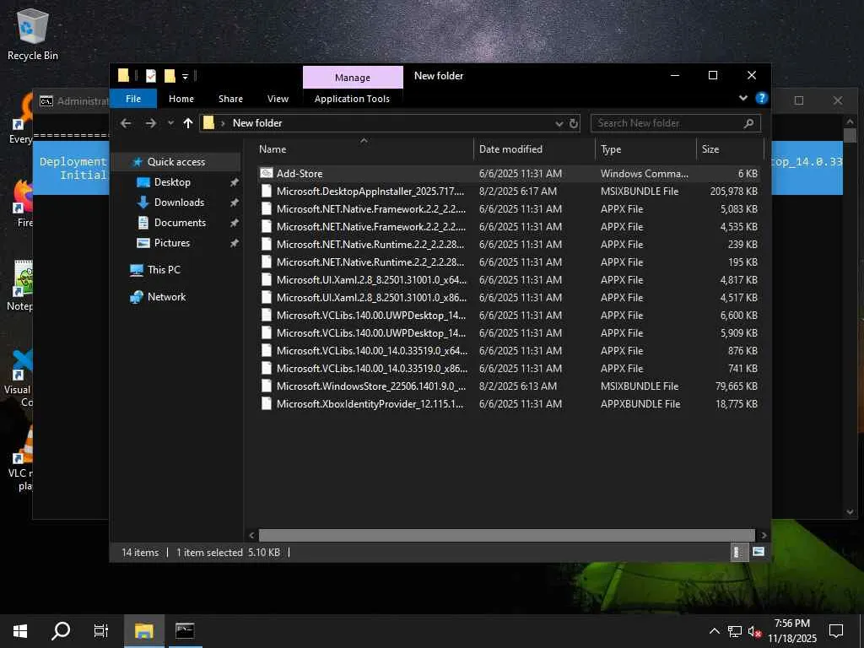
Task: Open taskbar Search
Action: point(61,631)
